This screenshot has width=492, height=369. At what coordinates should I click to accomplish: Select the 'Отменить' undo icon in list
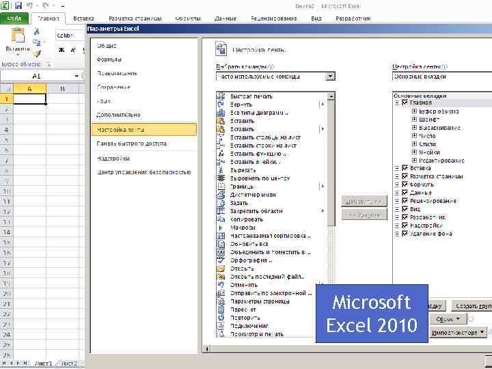click(x=221, y=285)
